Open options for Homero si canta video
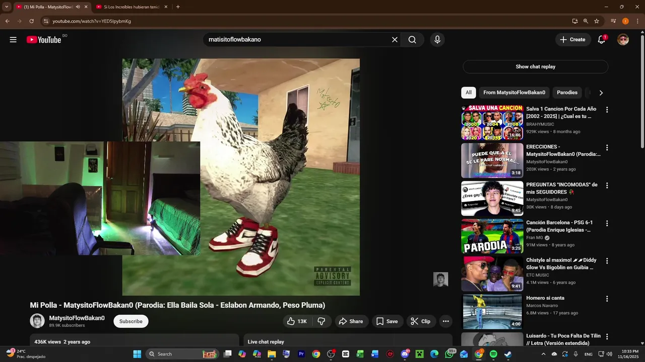Screen dimensions: 645x362 [x=607, y=299]
